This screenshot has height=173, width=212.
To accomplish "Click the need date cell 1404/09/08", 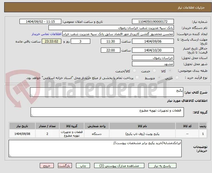I will (22, 134).
